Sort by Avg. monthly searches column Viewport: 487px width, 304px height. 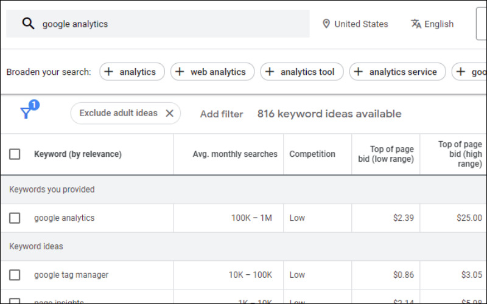pyautogui.click(x=235, y=154)
